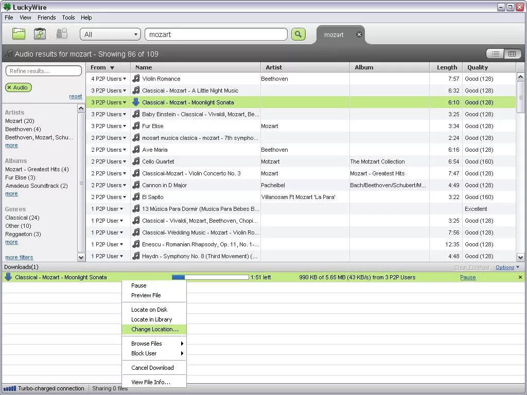Open the Friends menu
This screenshot has height=395, width=527.
coord(46,17)
